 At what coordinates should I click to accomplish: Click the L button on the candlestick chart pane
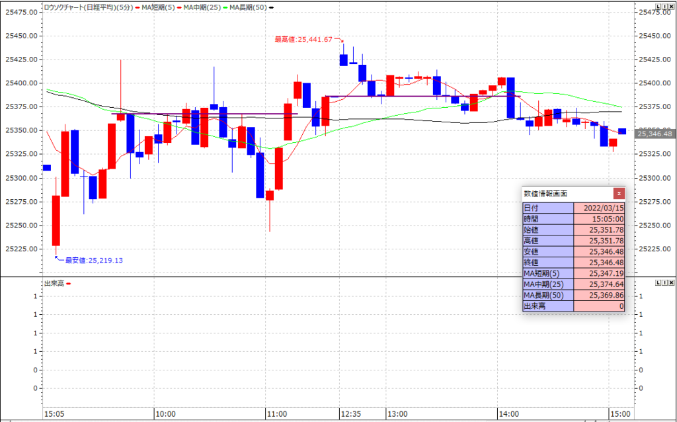(x=658, y=7)
